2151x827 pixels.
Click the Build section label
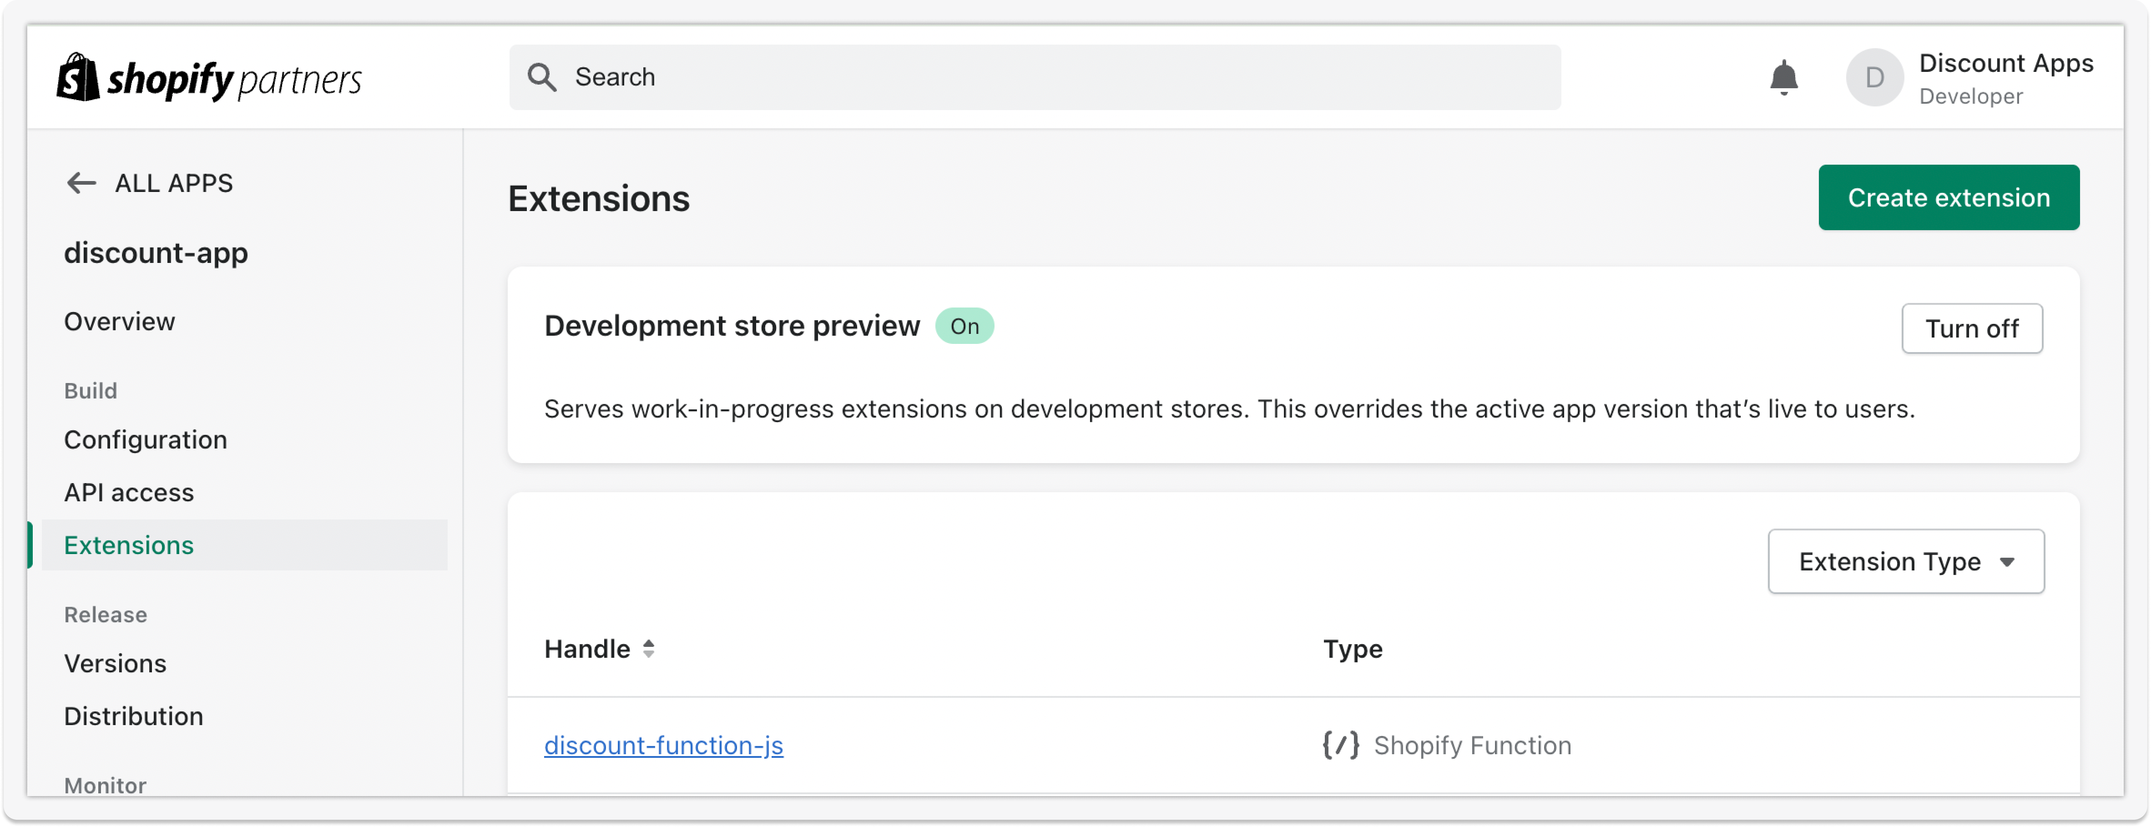91,391
